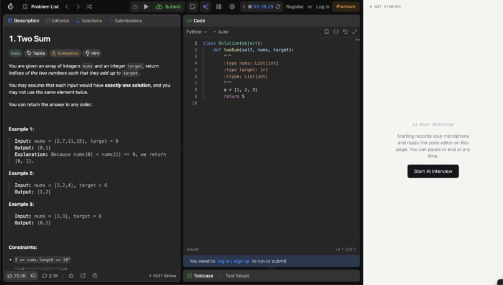Start the AI Interview
Viewport: 503px width, 285px height.
[432, 171]
